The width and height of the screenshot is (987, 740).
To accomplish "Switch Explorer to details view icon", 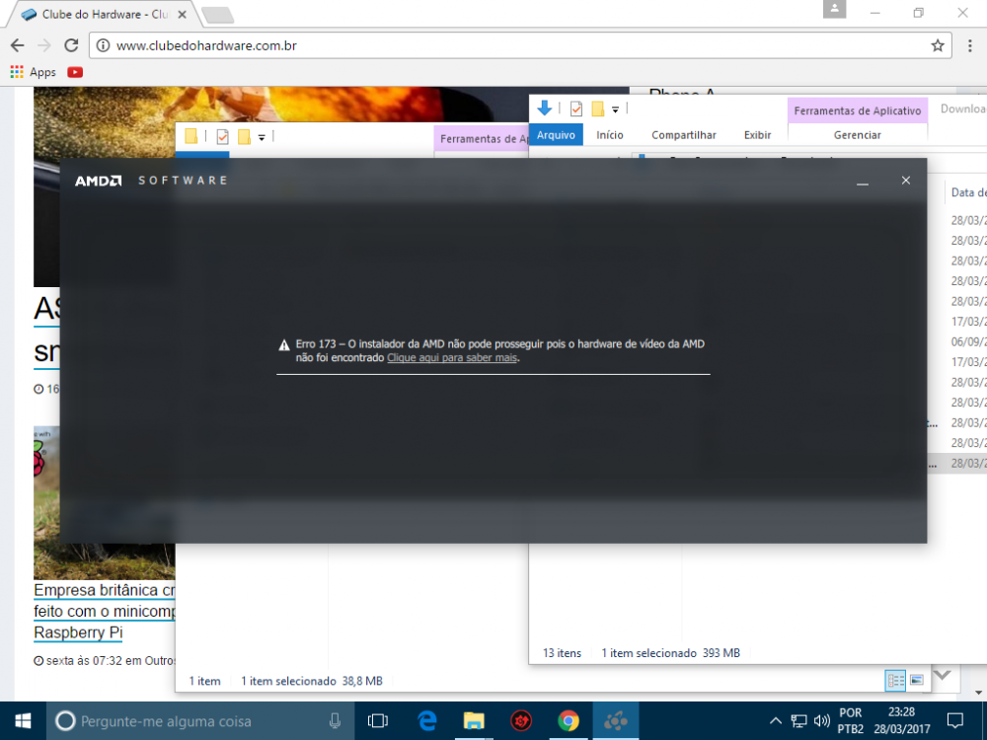I will pos(895,680).
